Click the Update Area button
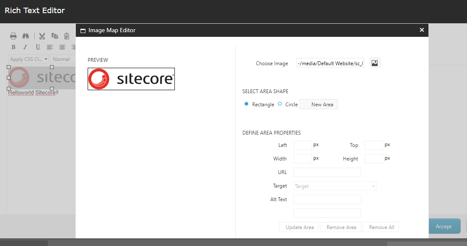This screenshot has width=467, height=246. click(299, 227)
